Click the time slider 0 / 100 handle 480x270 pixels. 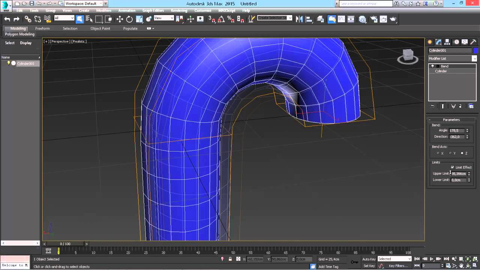pos(65,244)
